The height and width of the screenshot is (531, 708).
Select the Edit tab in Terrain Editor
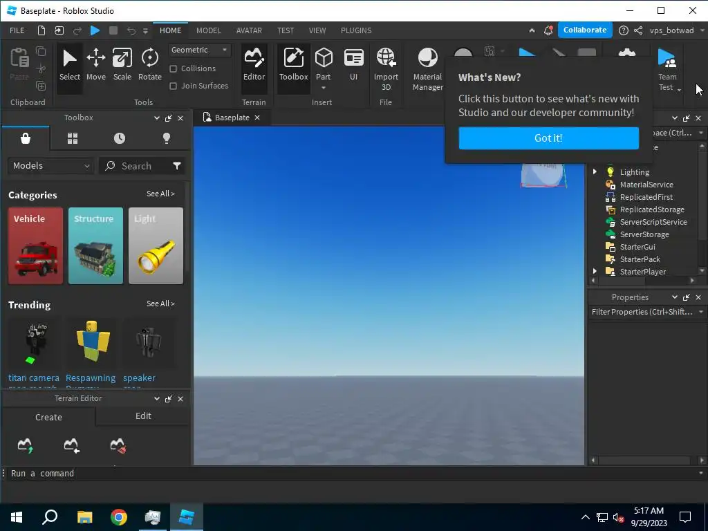click(143, 416)
